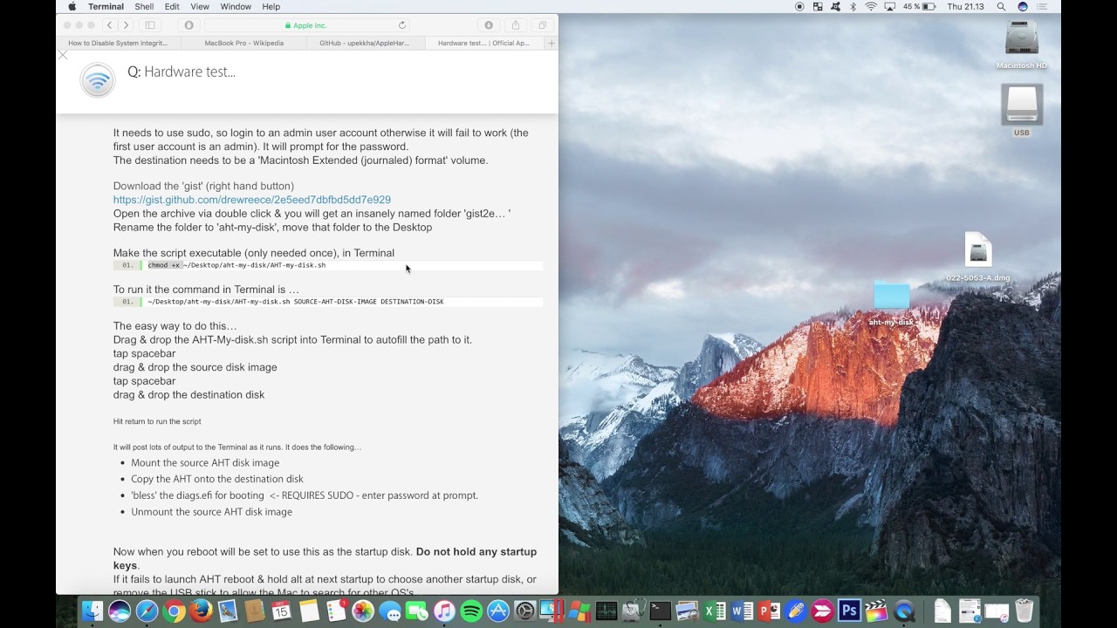Open the Edit menu
This screenshot has height=628, width=1117.
pos(172,6)
